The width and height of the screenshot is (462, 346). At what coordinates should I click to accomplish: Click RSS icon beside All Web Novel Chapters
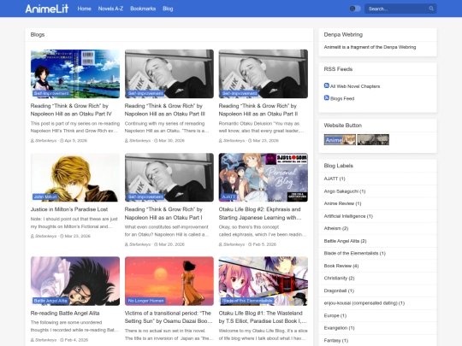(327, 85)
